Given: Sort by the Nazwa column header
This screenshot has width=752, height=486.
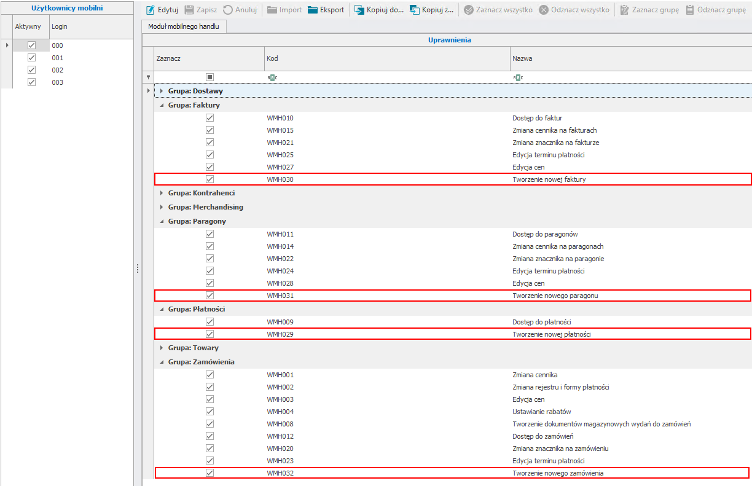Looking at the screenshot, I should pyautogui.click(x=631, y=58).
